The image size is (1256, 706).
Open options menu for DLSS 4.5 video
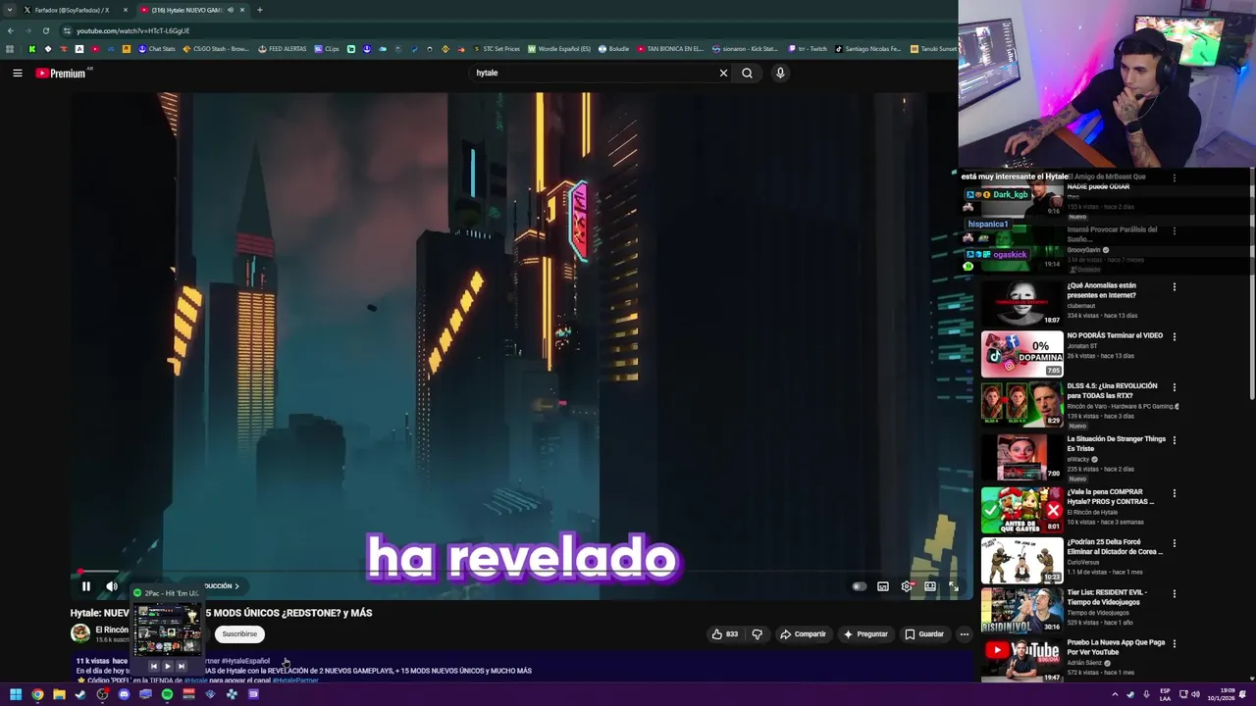1174,387
